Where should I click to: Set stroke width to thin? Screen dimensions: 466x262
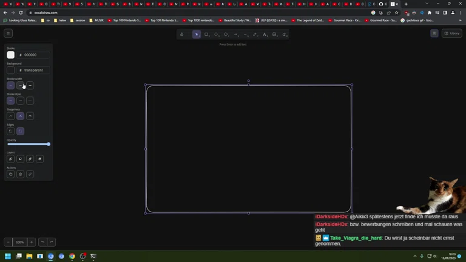[x=11, y=86]
